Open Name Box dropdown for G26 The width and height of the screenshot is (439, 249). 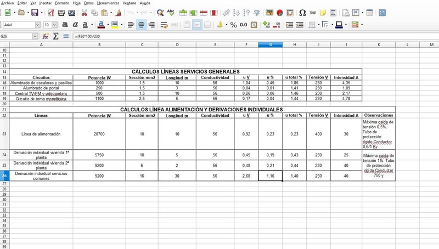point(35,36)
